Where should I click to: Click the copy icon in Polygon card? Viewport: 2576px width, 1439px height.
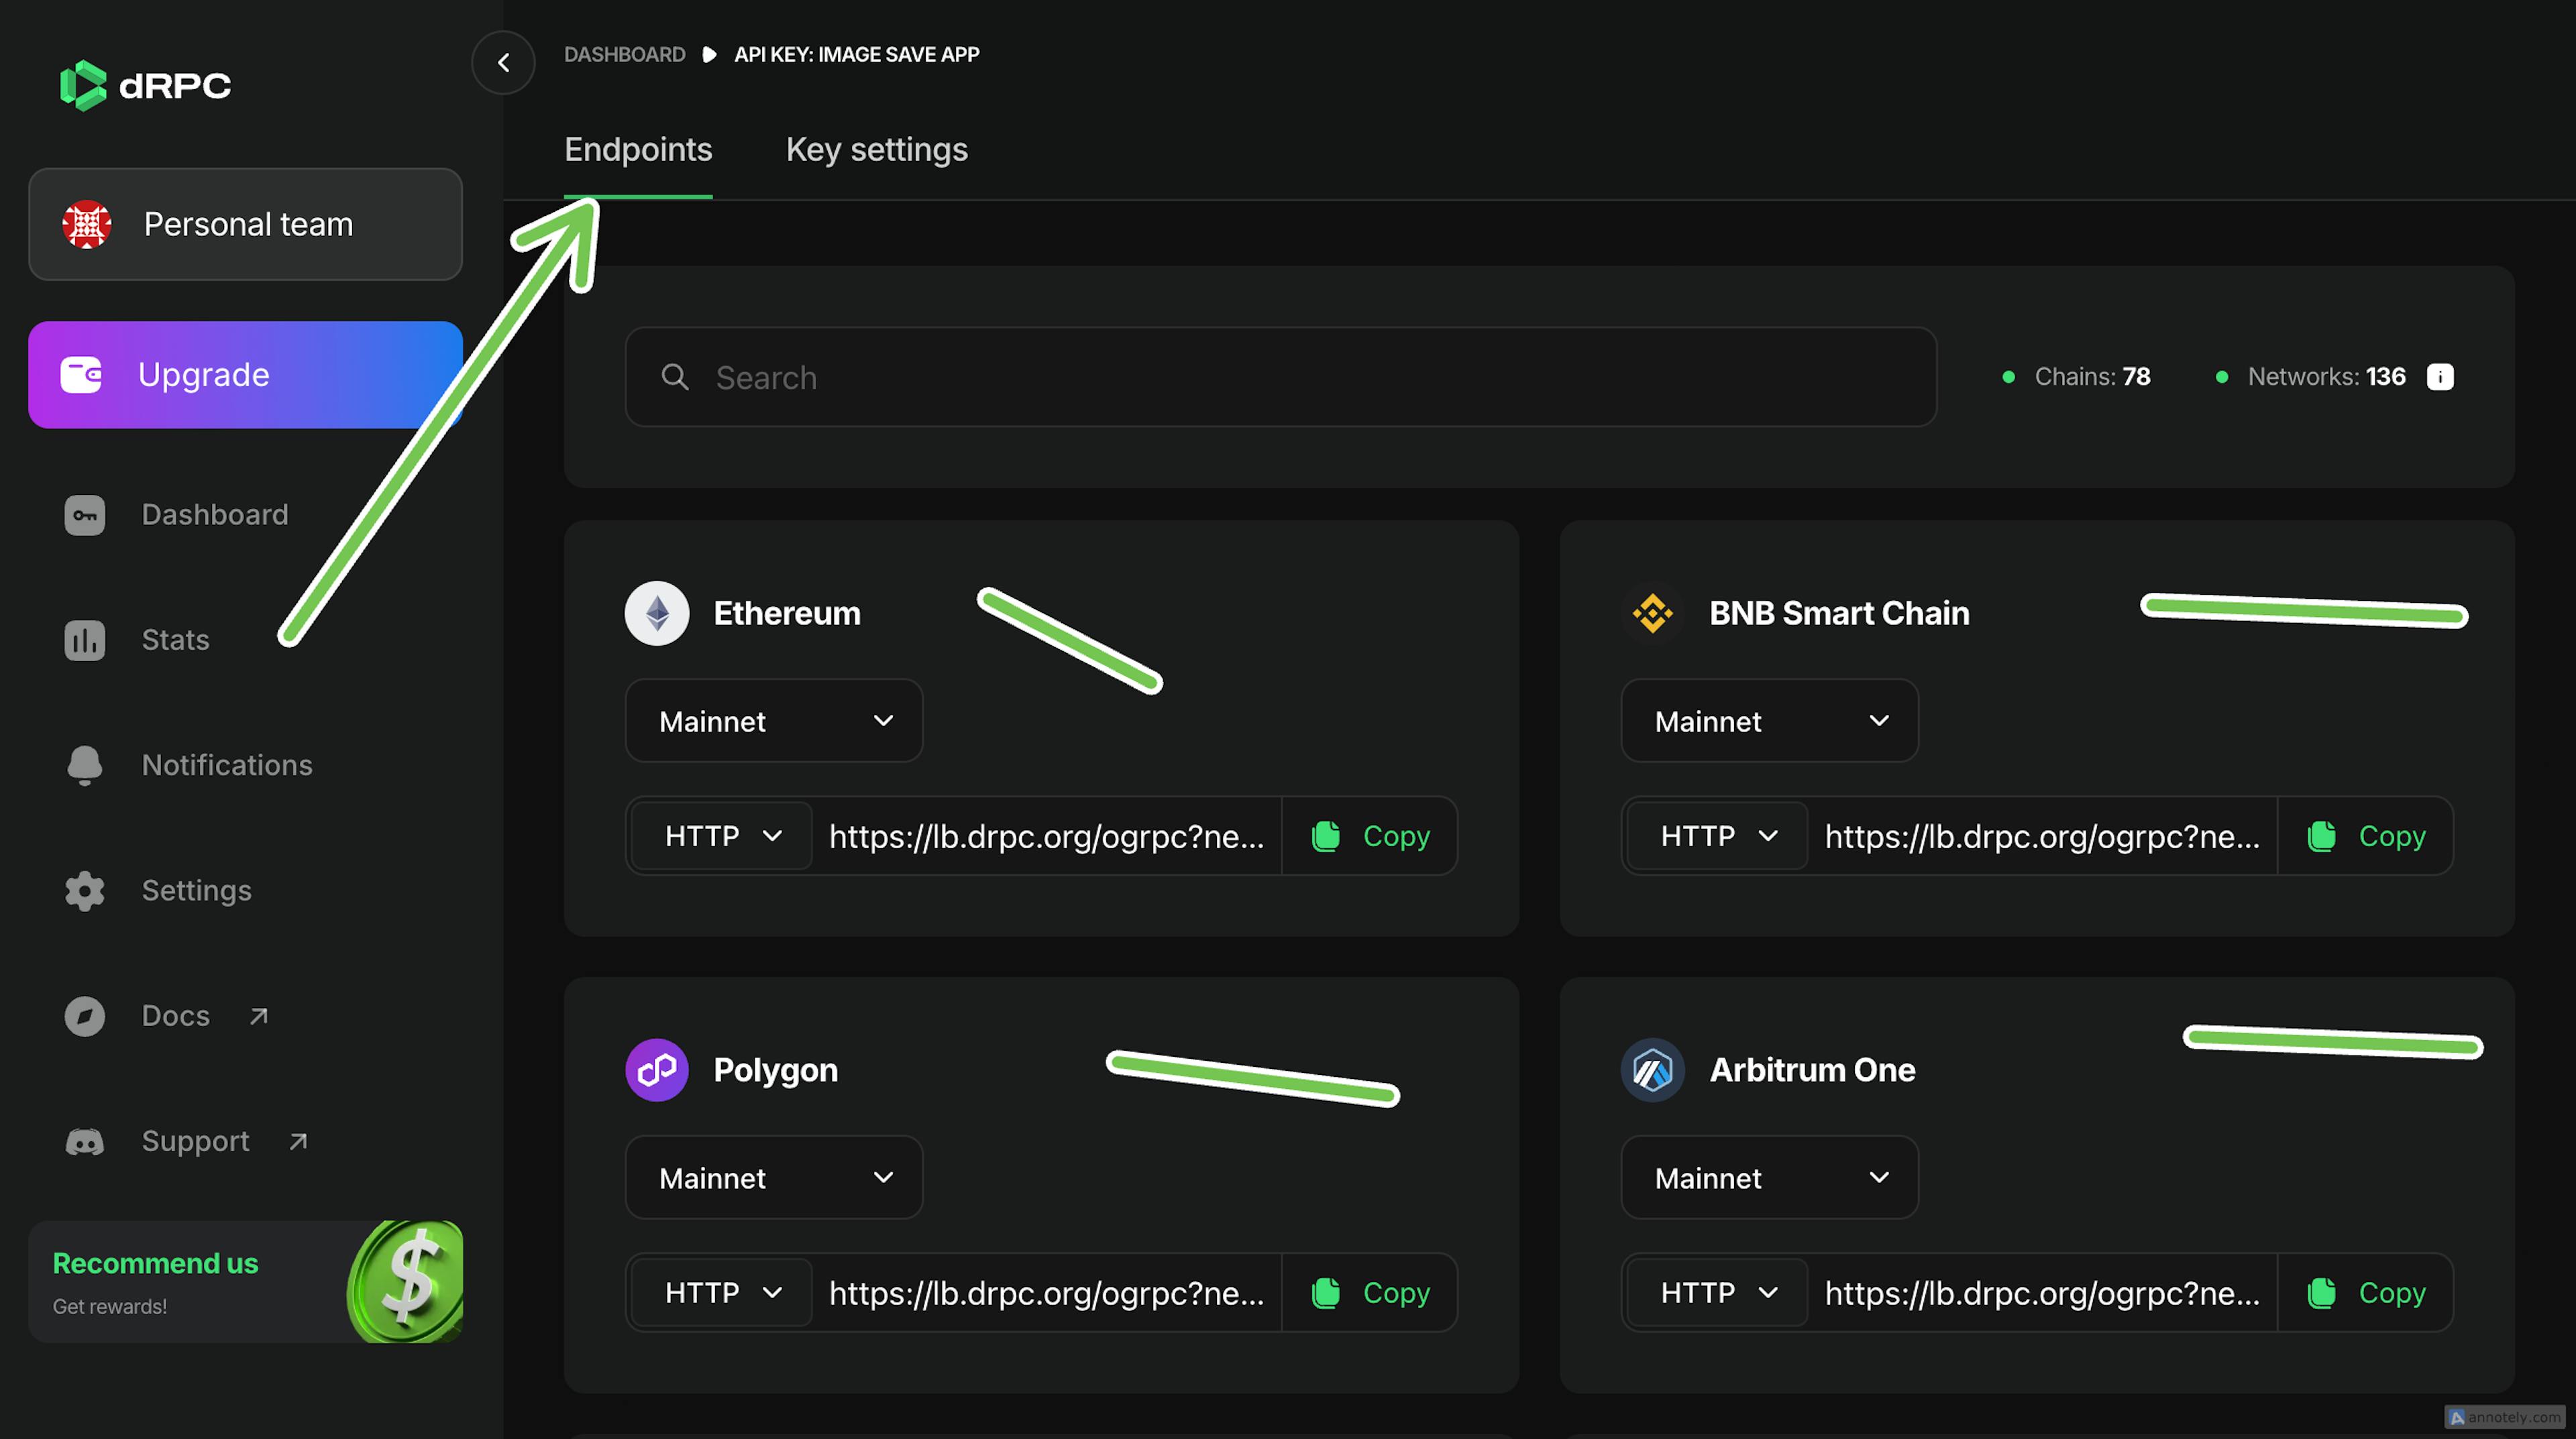coord(1326,1292)
